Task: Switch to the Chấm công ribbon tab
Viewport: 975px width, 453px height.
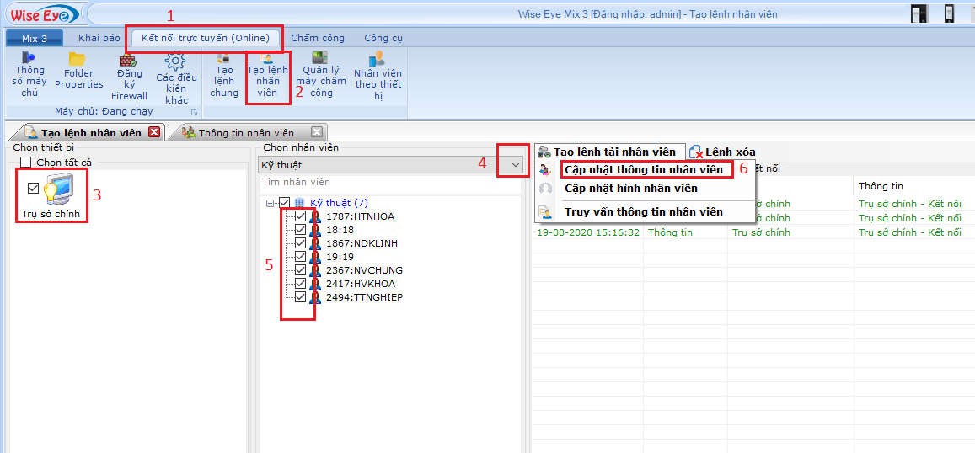Action: [317, 38]
